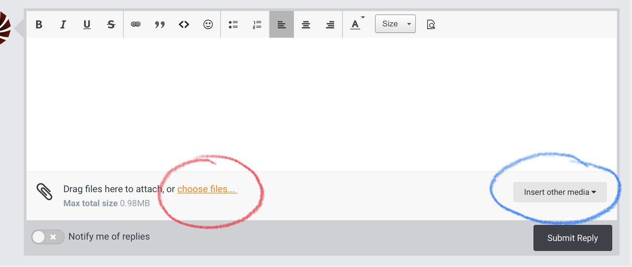Apply italic formatting
Viewport: 632px width, 267px height.
click(63, 25)
